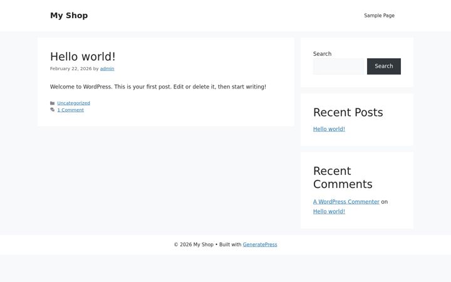Click the Search label above the field
The image size is (451, 282).
(x=322, y=54)
